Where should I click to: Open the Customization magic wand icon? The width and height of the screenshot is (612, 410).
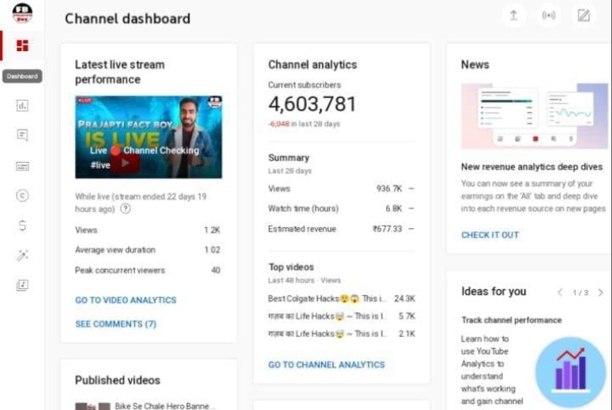click(23, 256)
